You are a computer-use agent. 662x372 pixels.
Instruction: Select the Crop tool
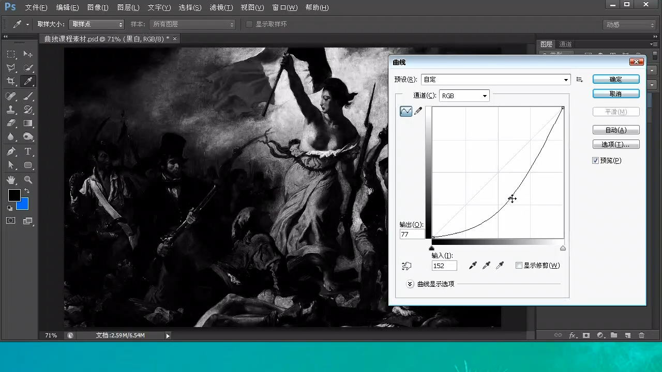(11, 81)
